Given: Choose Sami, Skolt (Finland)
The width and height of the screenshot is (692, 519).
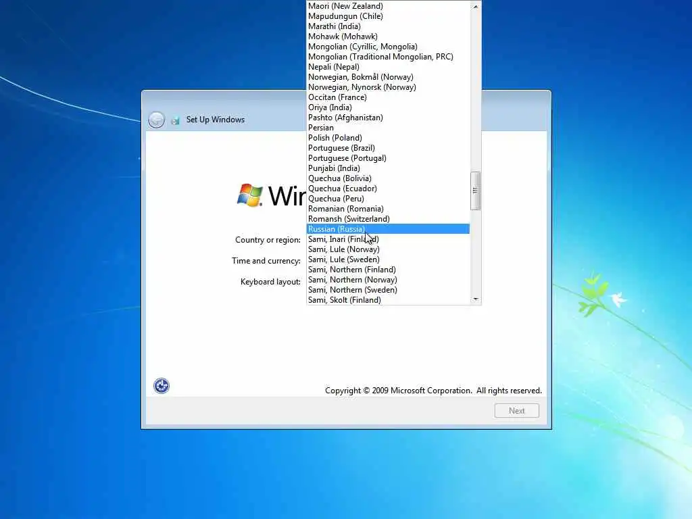Looking at the screenshot, I should [388, 300].
